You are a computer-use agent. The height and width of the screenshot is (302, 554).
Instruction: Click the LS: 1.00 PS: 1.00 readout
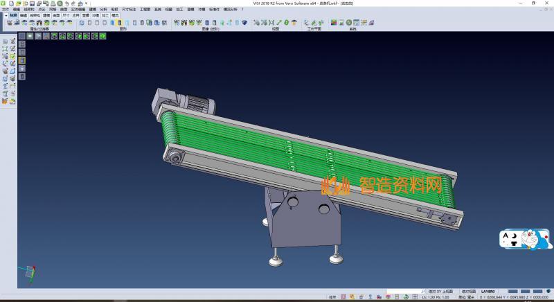coord(436,297)
